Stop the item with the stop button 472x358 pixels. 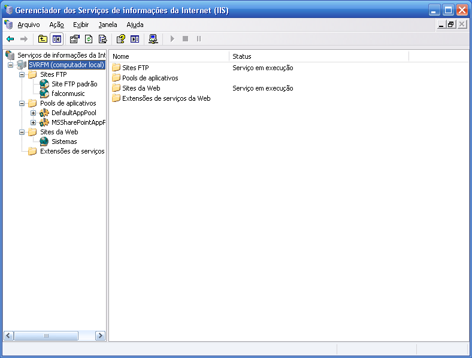(186, 39)
